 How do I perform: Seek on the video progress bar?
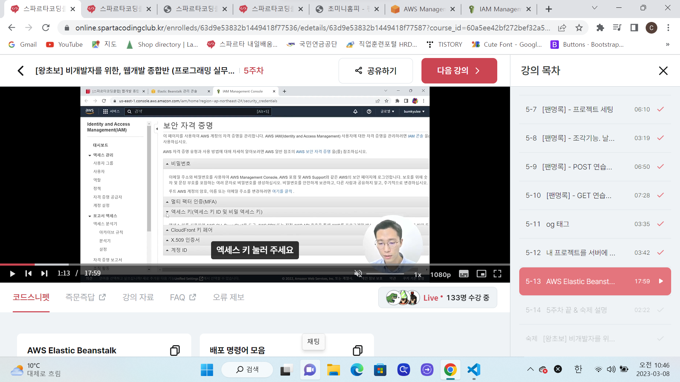[255, 265]
